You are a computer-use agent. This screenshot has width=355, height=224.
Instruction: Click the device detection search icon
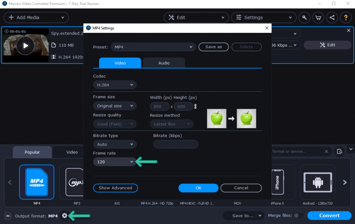[339, 151]
